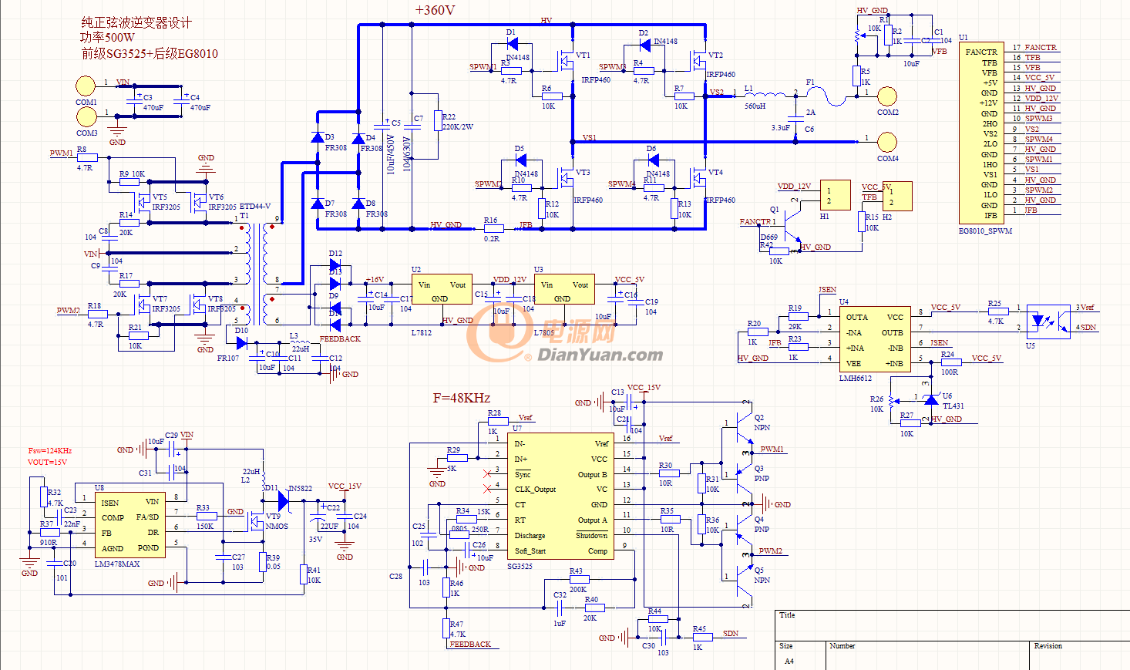The width and height of the screenshot is (1130, 670).
Task: Select rectifier diode D4 FR308
Action: 358,139
